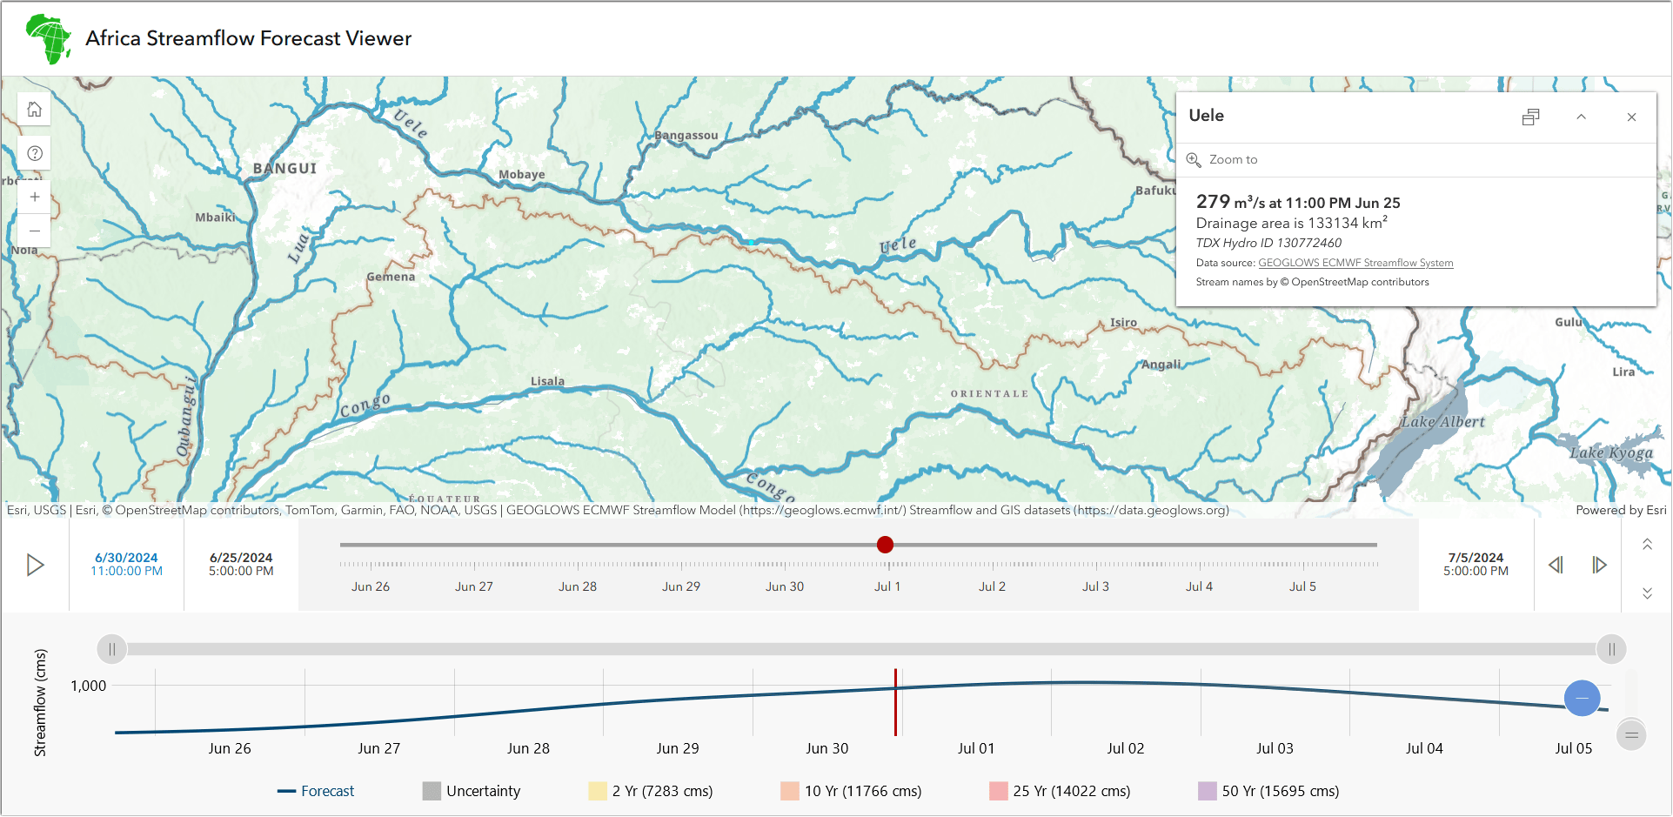This screenshot has height=817, width=1673.
Task: Open the GEOGLOWS ECMWF Streamflow System link
Action: click(x=1355, y=262)
